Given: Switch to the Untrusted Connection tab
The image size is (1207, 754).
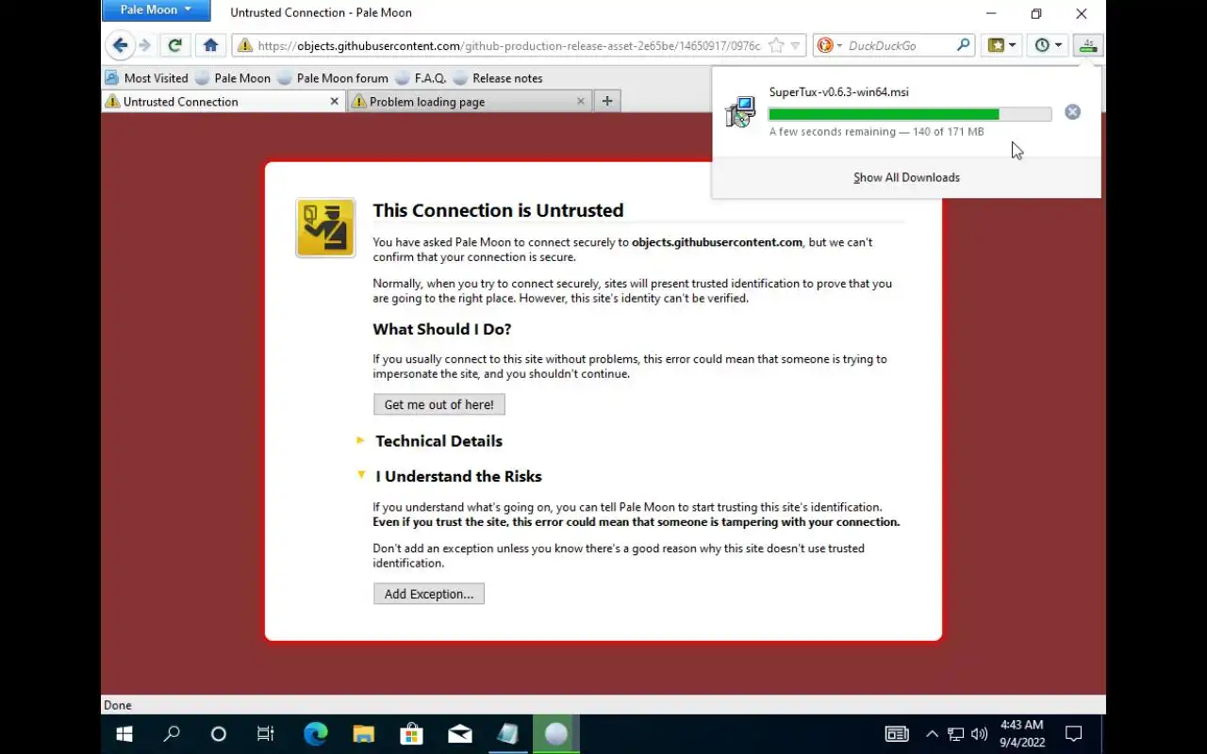Looking at the screenshot, I should click(223, 102).
